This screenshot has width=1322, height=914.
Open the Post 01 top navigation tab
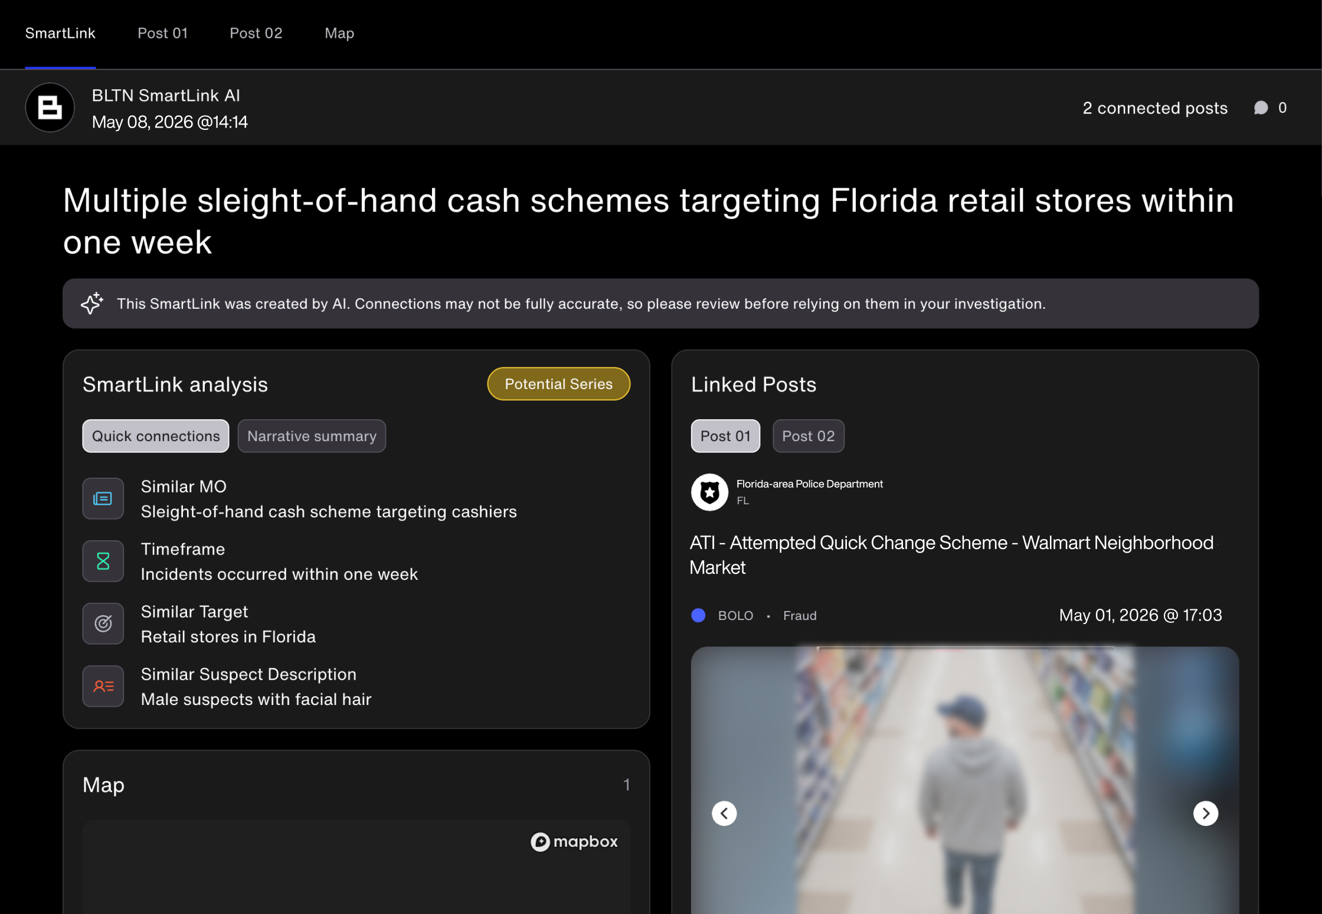point(163,33)
